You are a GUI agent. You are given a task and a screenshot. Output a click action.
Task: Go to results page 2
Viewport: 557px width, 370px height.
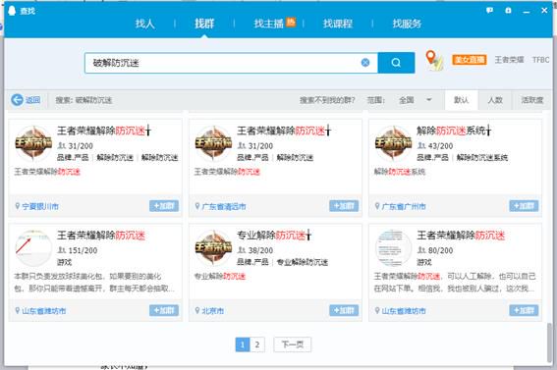point(257,344)
